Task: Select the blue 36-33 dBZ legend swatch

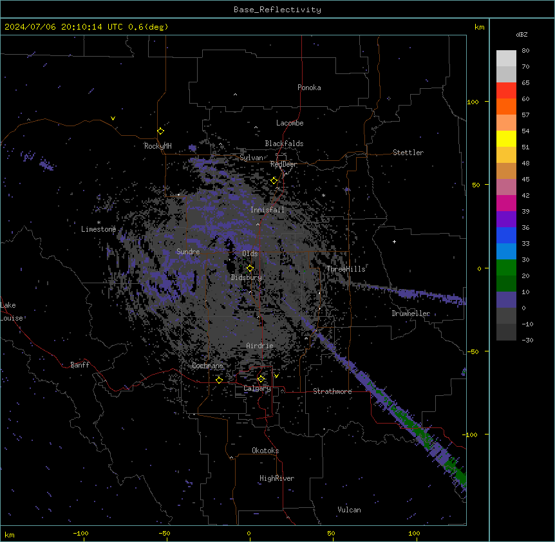Action: coord(506,235)
